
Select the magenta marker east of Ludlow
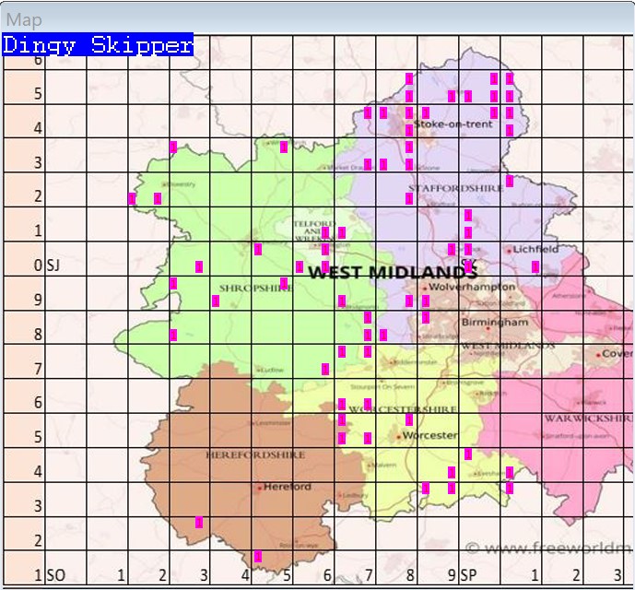coord(325,369)
